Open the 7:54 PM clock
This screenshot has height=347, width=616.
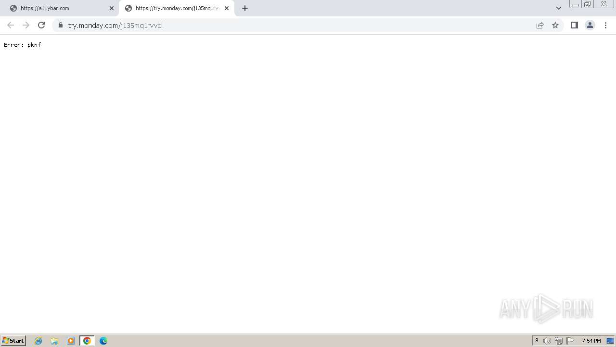(x=591, y=341)
